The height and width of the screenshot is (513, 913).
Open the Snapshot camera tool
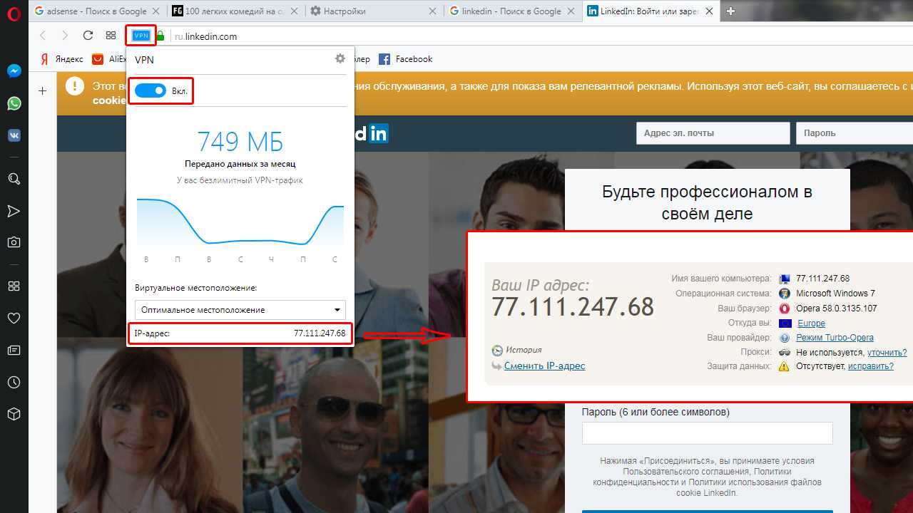pyautogui.click(x=14, y=242)
